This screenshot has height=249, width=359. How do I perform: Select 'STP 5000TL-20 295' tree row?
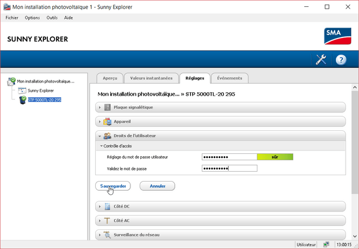(44, 100)
